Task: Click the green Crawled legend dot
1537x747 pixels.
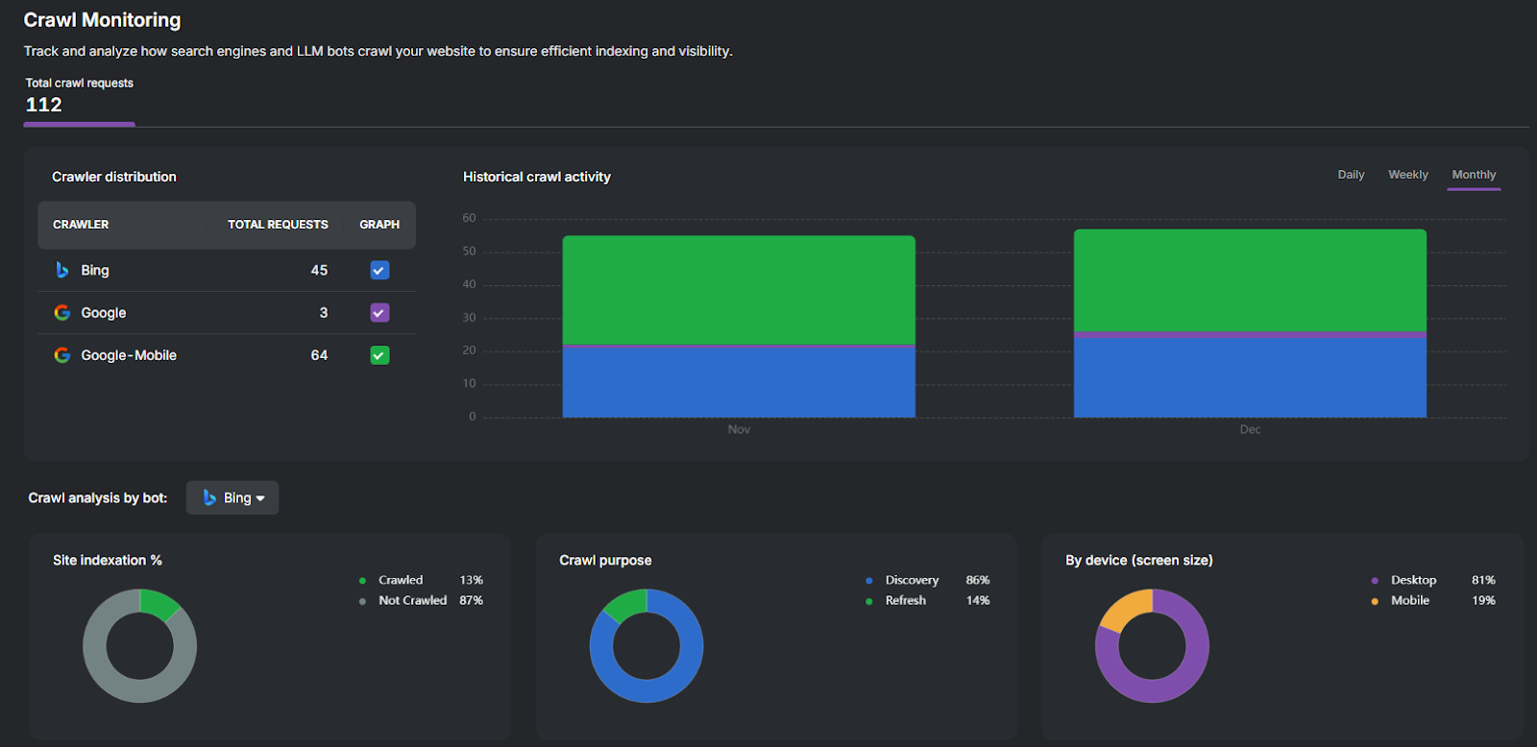Action: point(362,581)
